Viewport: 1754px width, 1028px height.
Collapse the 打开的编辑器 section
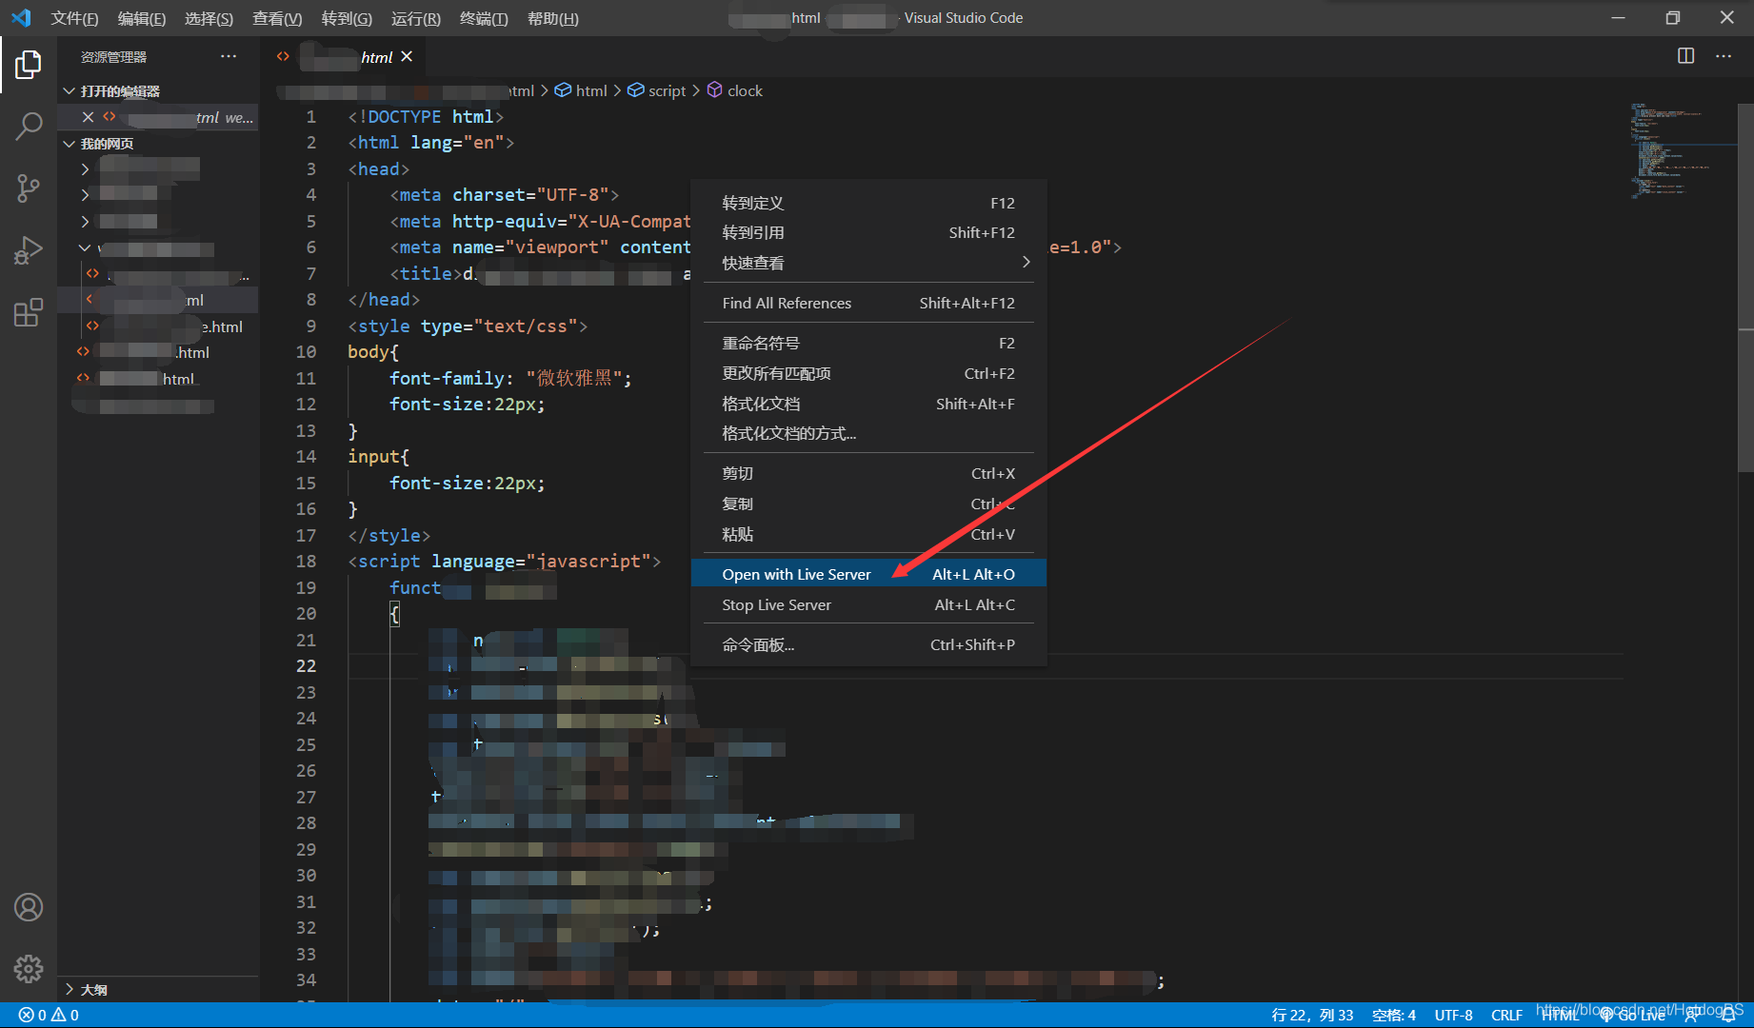(x=69, y=90)
